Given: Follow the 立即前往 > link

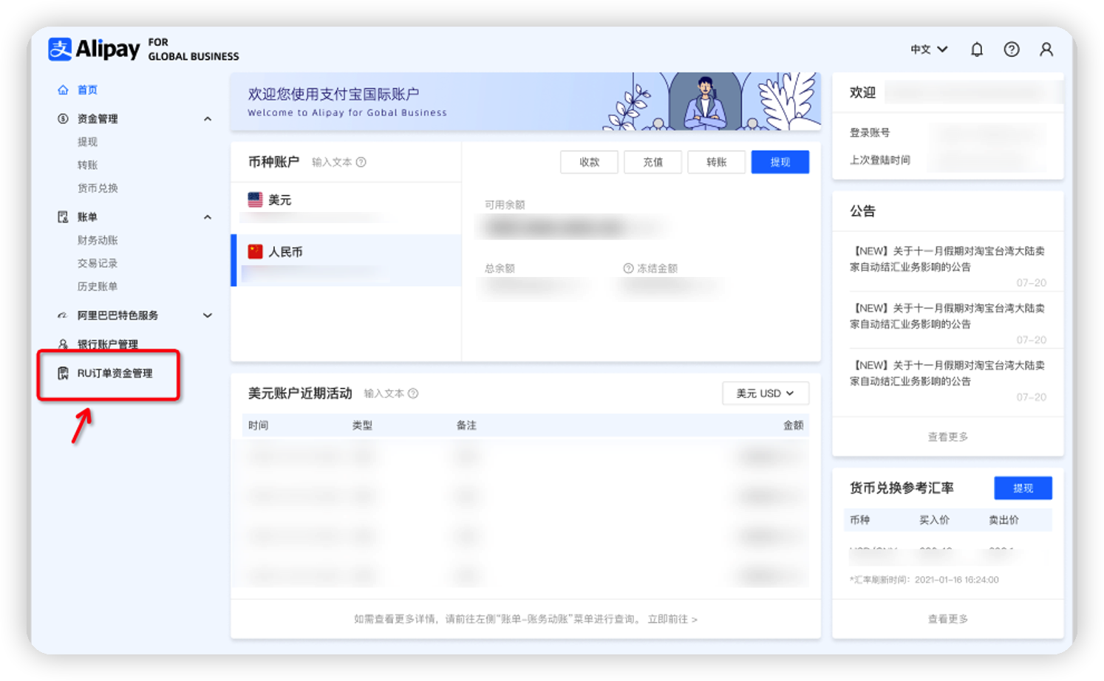Looking at the screenshot, I should coord(672,619).
